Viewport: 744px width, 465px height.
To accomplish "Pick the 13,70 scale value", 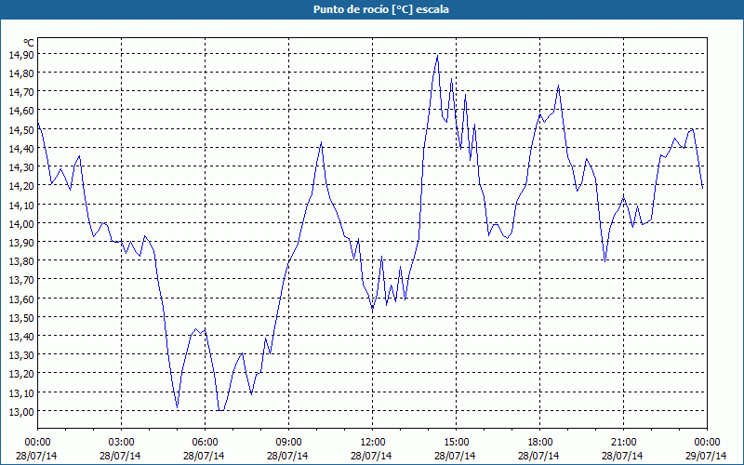I will point(21,280).
